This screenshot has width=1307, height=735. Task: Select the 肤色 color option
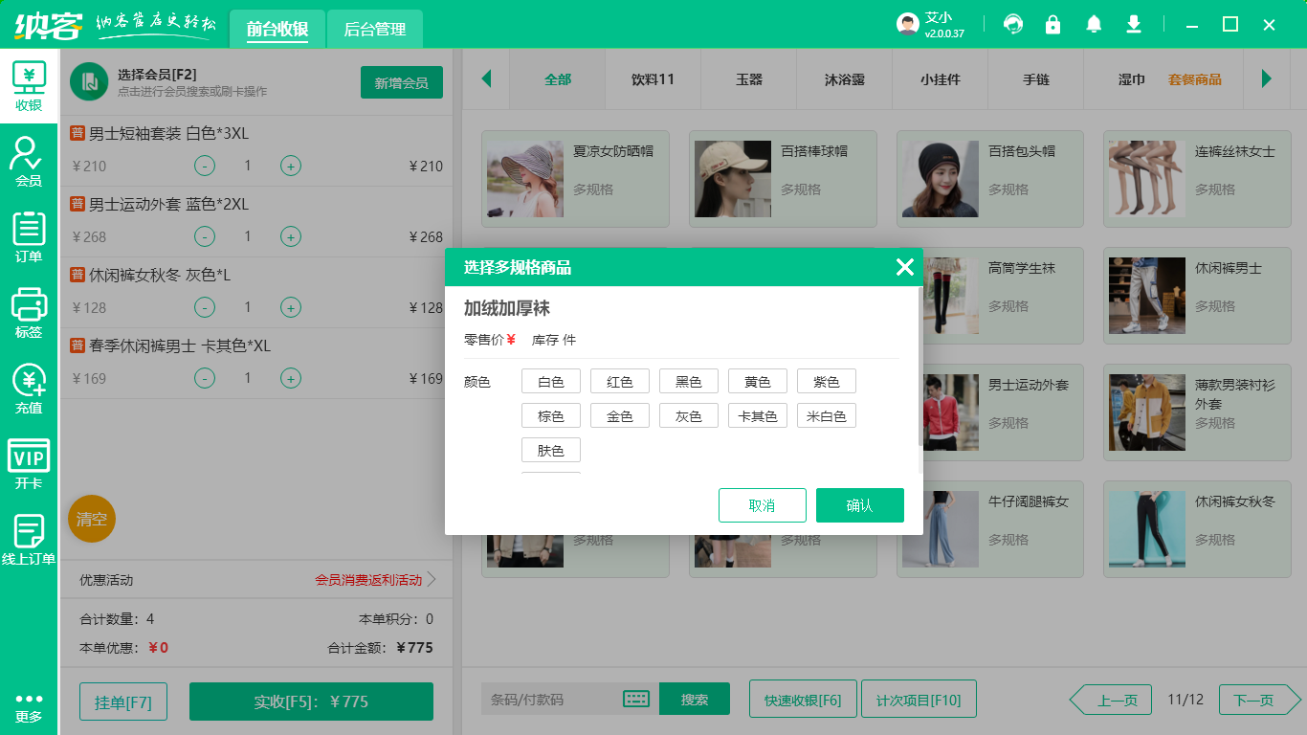551,450
